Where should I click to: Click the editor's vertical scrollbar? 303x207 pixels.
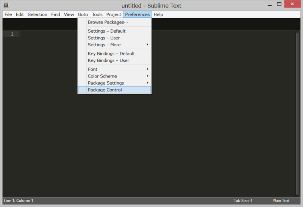point(297,114)
